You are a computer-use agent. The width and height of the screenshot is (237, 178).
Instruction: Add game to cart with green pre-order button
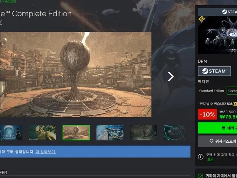click(217, 128)
